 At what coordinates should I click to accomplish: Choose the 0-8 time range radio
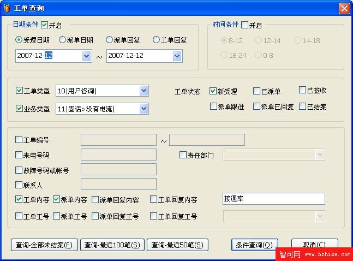click(258, 55)
